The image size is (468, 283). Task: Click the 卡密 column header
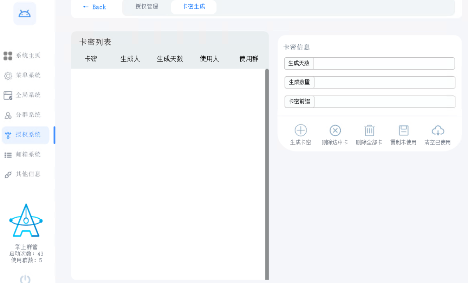pyautogui.click(x=91, y=59)
